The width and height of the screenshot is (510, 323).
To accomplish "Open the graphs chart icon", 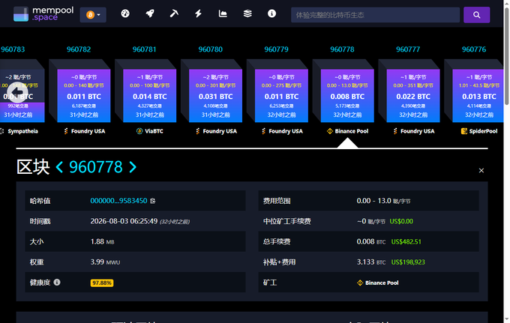I will (x=223, y=13).
